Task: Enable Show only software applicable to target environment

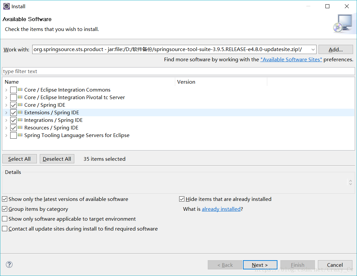Action: 5,219
